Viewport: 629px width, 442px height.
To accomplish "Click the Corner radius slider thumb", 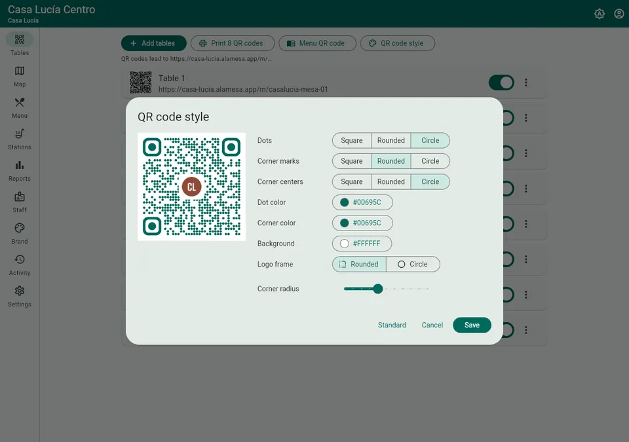I will pos(378,289).
